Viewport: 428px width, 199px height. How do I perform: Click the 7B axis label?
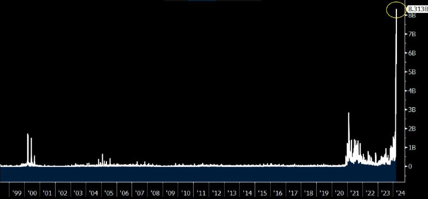click(411, 34)
